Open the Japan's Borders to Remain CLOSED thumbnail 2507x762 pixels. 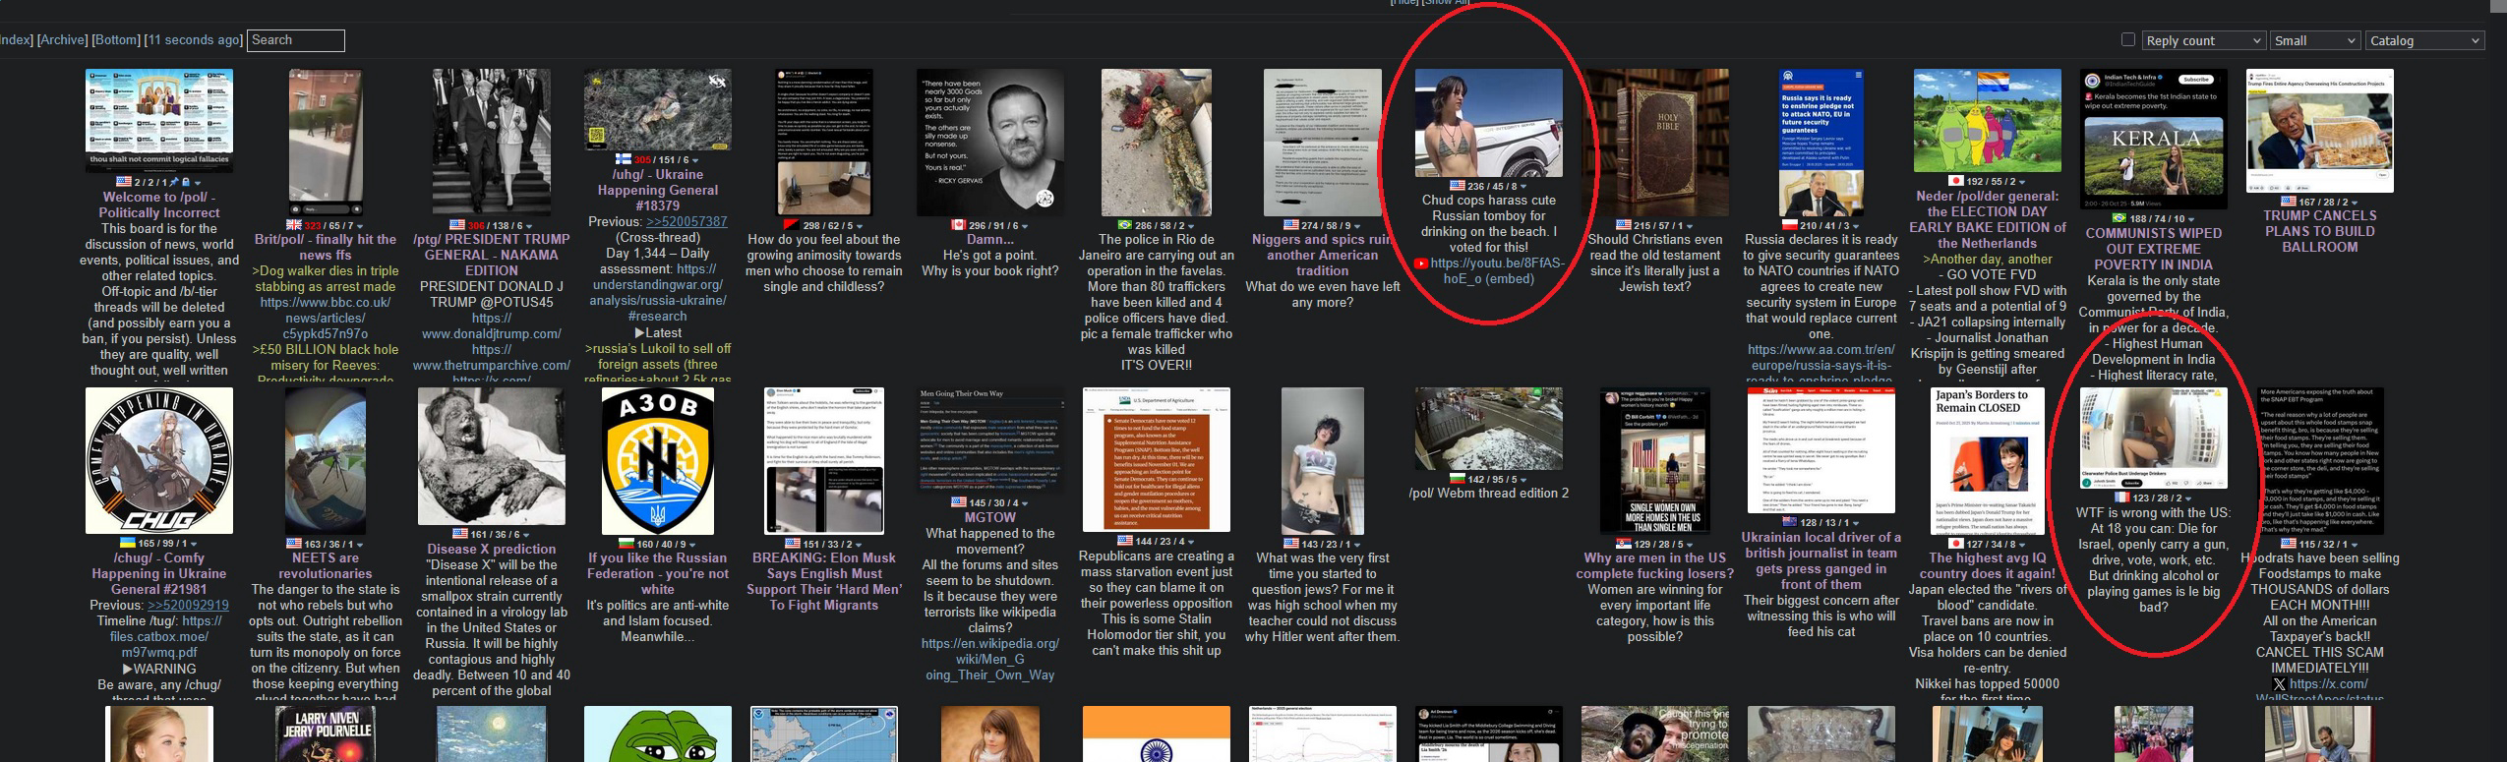[x=1988, y=461]
